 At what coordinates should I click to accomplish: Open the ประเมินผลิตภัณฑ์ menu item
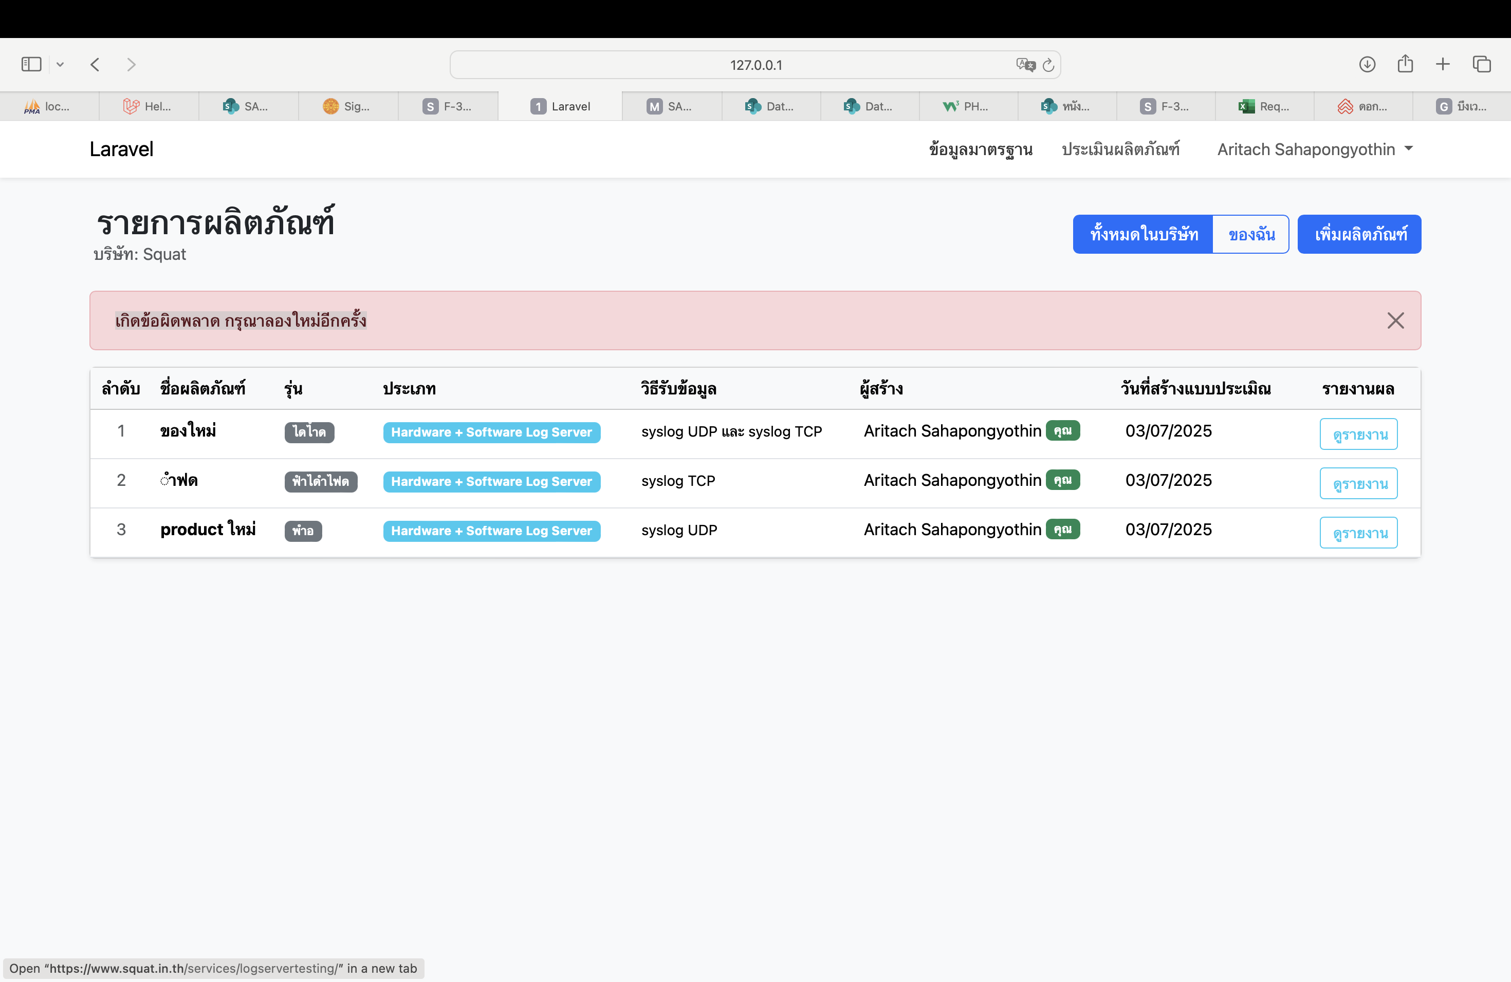pyautogui.click(x=1120, y=149)
